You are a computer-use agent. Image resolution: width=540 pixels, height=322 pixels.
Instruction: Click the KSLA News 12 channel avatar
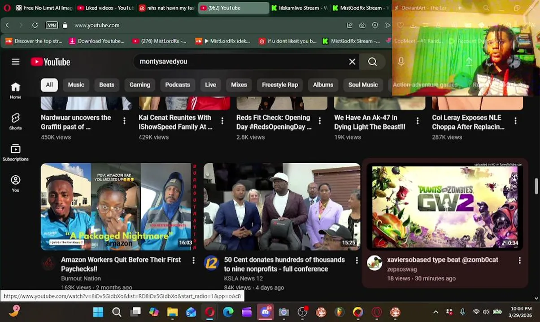pos(211,263)
